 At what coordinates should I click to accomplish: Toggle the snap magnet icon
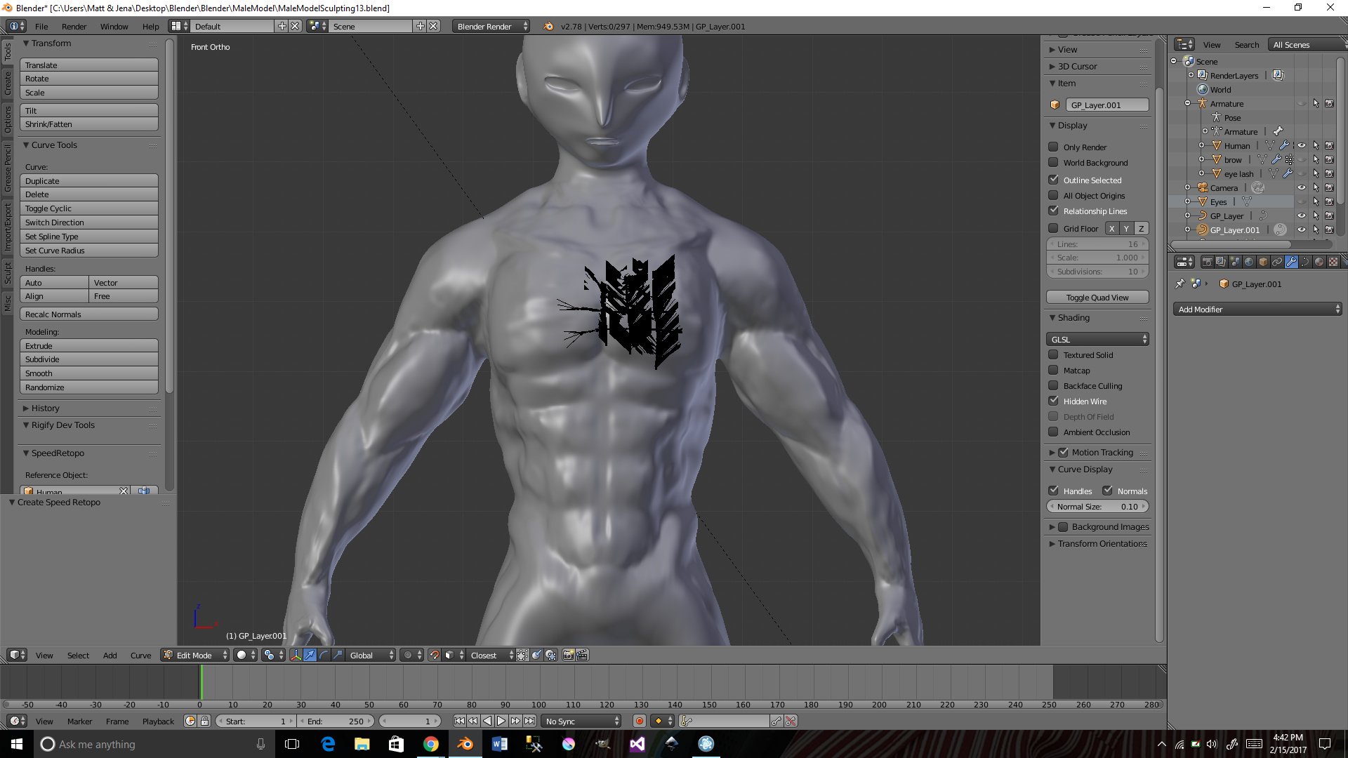pyautogui.click(x=435, y=655)
